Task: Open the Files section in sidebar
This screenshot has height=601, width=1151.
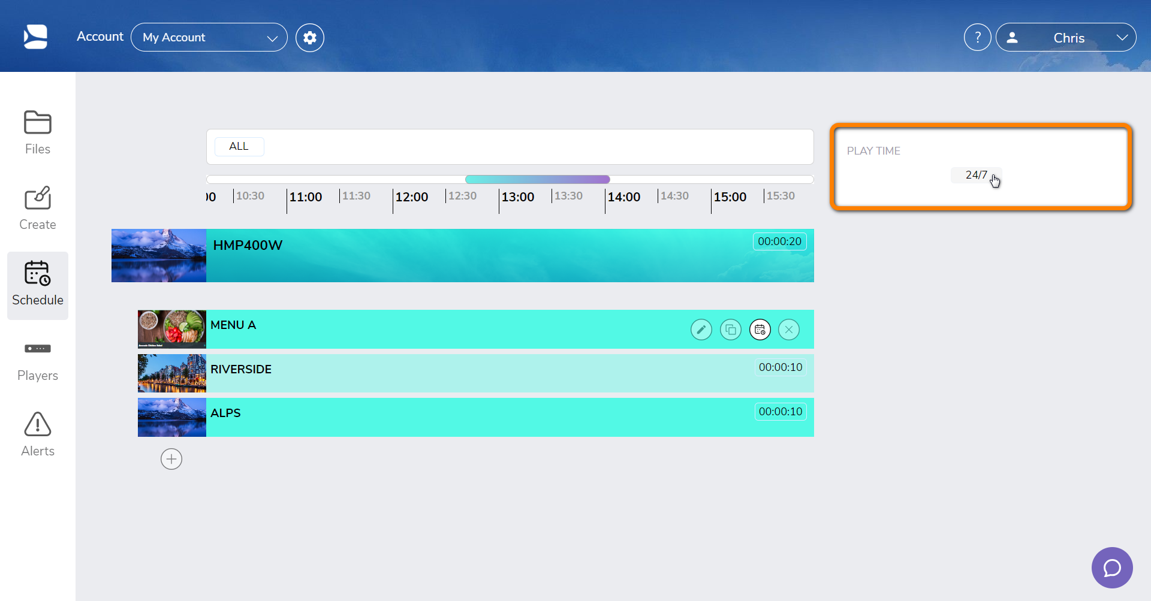Action: point(38,133)
